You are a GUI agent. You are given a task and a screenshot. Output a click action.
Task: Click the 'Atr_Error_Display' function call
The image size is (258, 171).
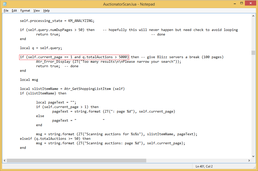click(53, 62)
